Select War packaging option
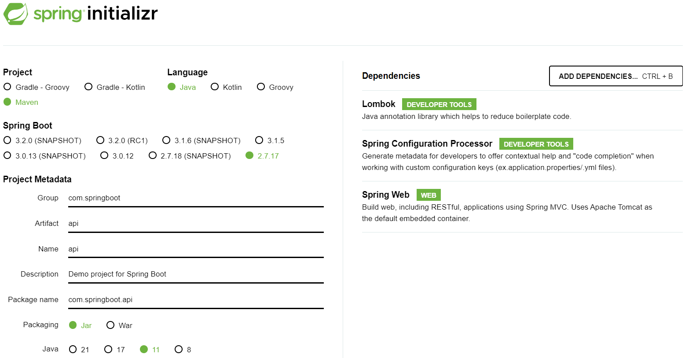The image size is (685, 358). [x=119, y=325]
